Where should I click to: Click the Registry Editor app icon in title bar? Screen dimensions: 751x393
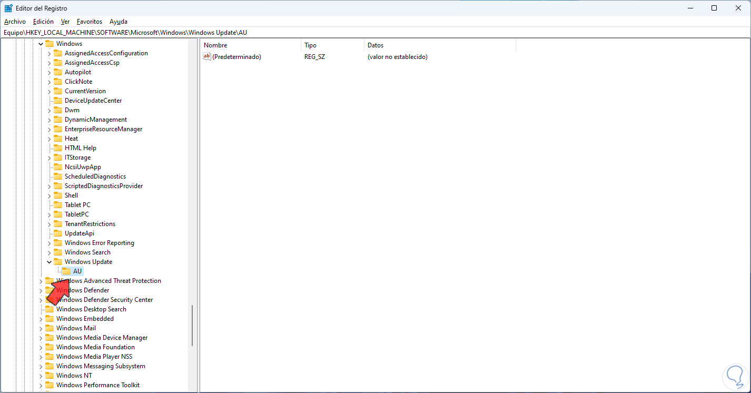[x=8, y=8]
